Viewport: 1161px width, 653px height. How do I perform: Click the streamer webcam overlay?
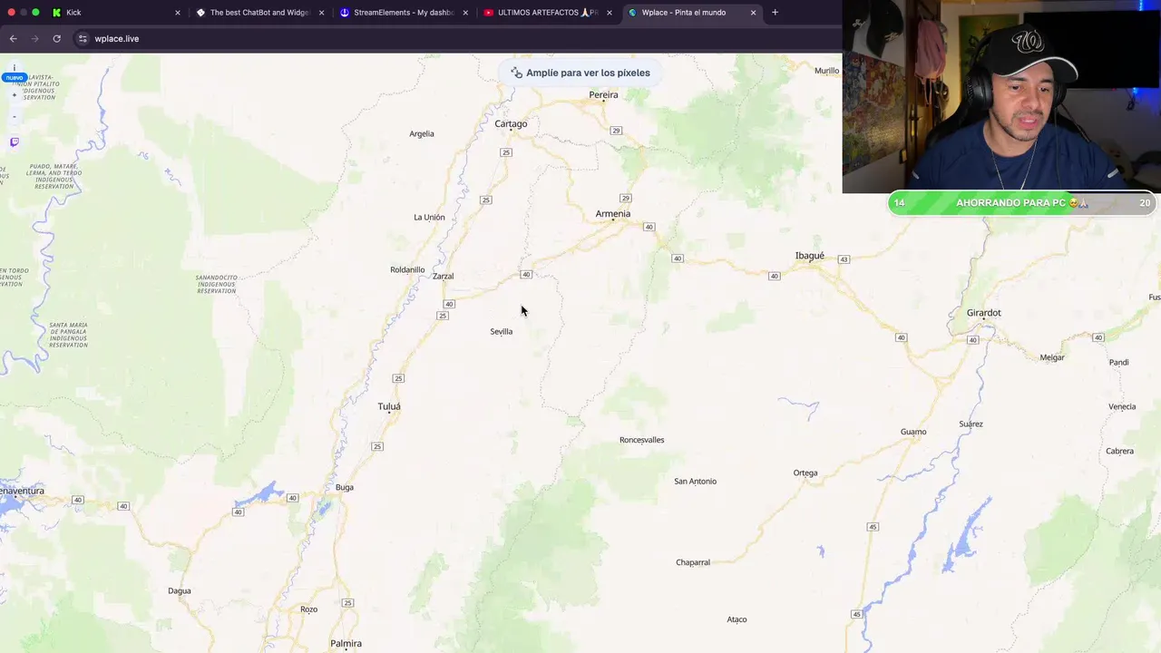pyautogui.click(x=1001, y=96)
